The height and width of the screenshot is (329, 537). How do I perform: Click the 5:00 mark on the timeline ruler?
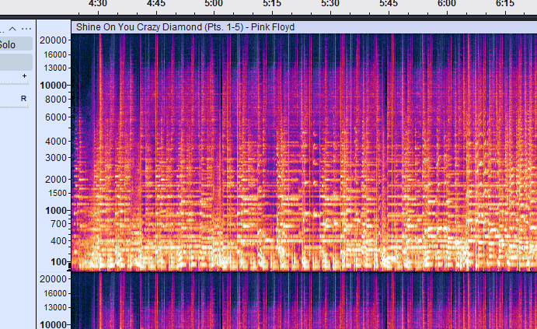(214, 4)
